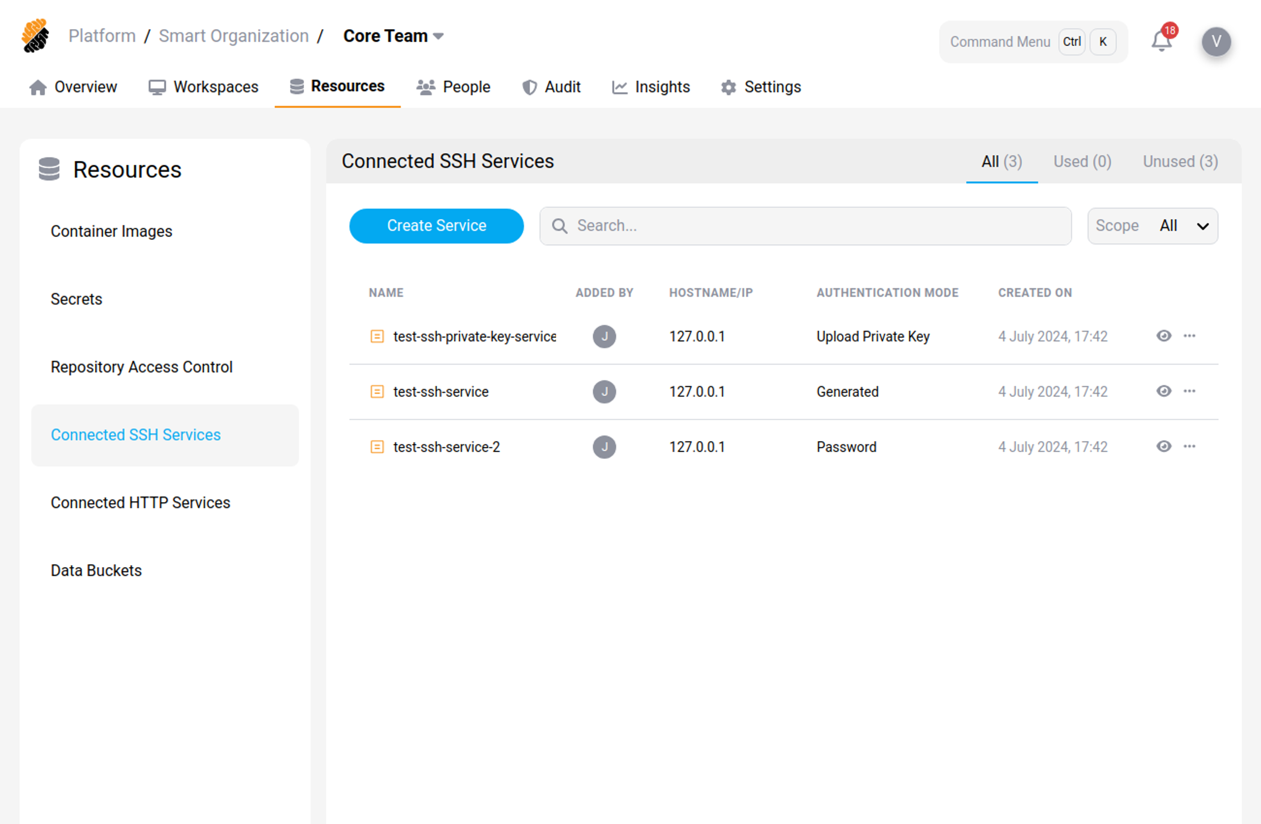The image size is (1261, 824).
Task: Click the test-ssh-service name
Action: 440,391
